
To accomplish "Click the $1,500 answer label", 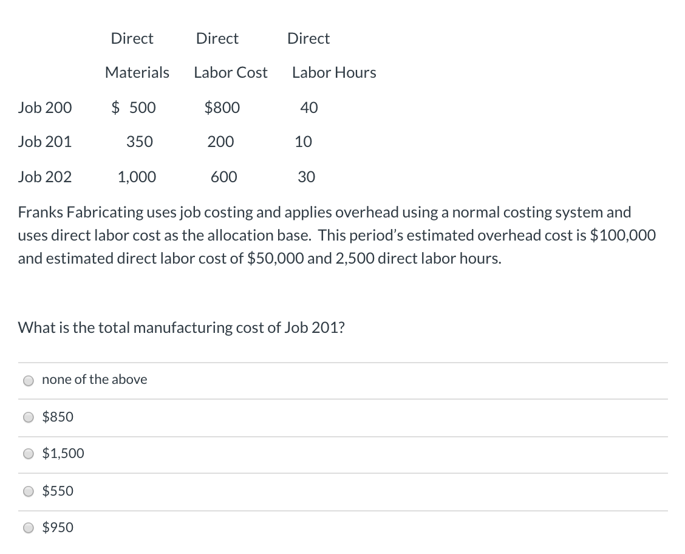I will coord(63,454).
